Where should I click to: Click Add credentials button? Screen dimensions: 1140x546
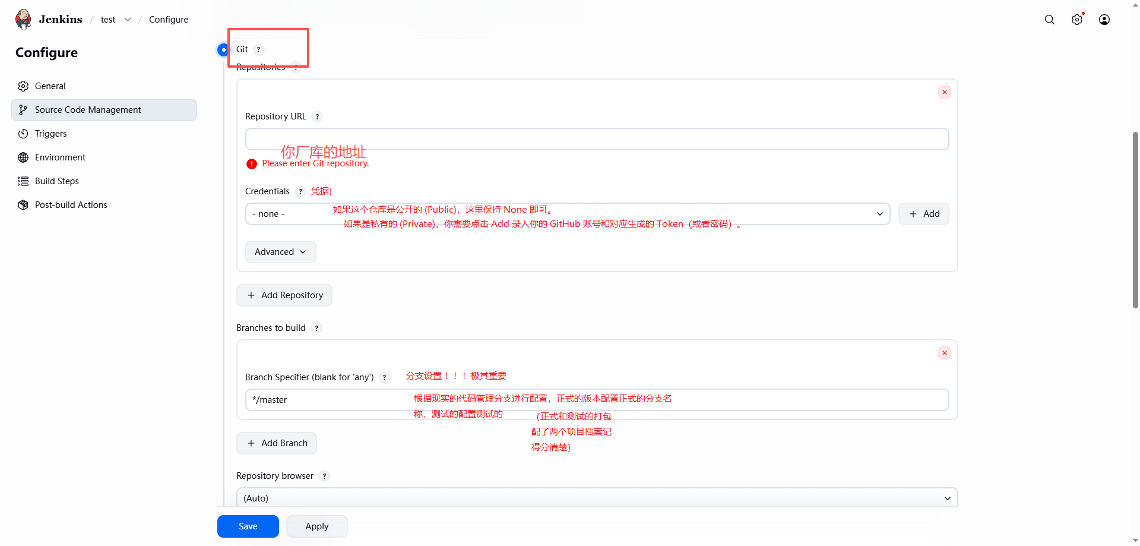[924, 214]
